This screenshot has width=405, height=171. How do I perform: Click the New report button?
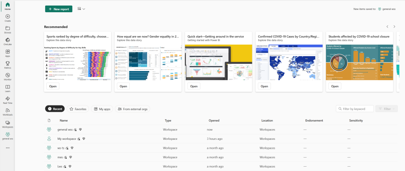[x=59, y=9]
